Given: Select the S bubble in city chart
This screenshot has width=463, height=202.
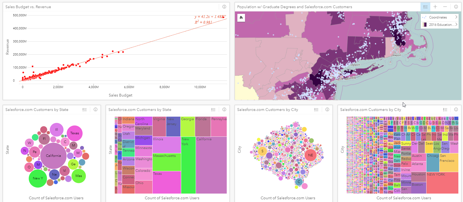Looking at the screenshot, I should pyautogui.click(x=262, y=151).
